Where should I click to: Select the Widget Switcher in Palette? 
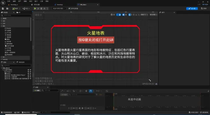click(9, 46)
